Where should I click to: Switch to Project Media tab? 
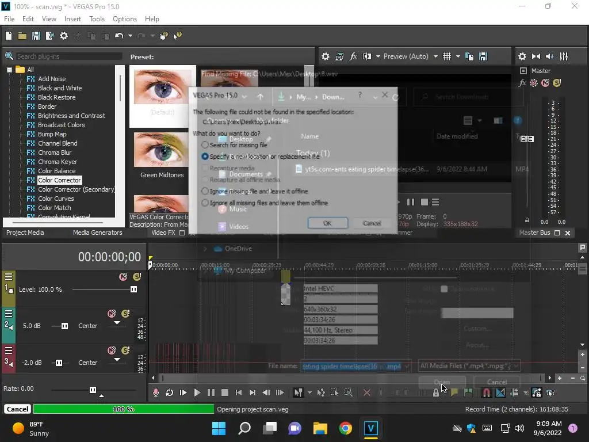25,233
